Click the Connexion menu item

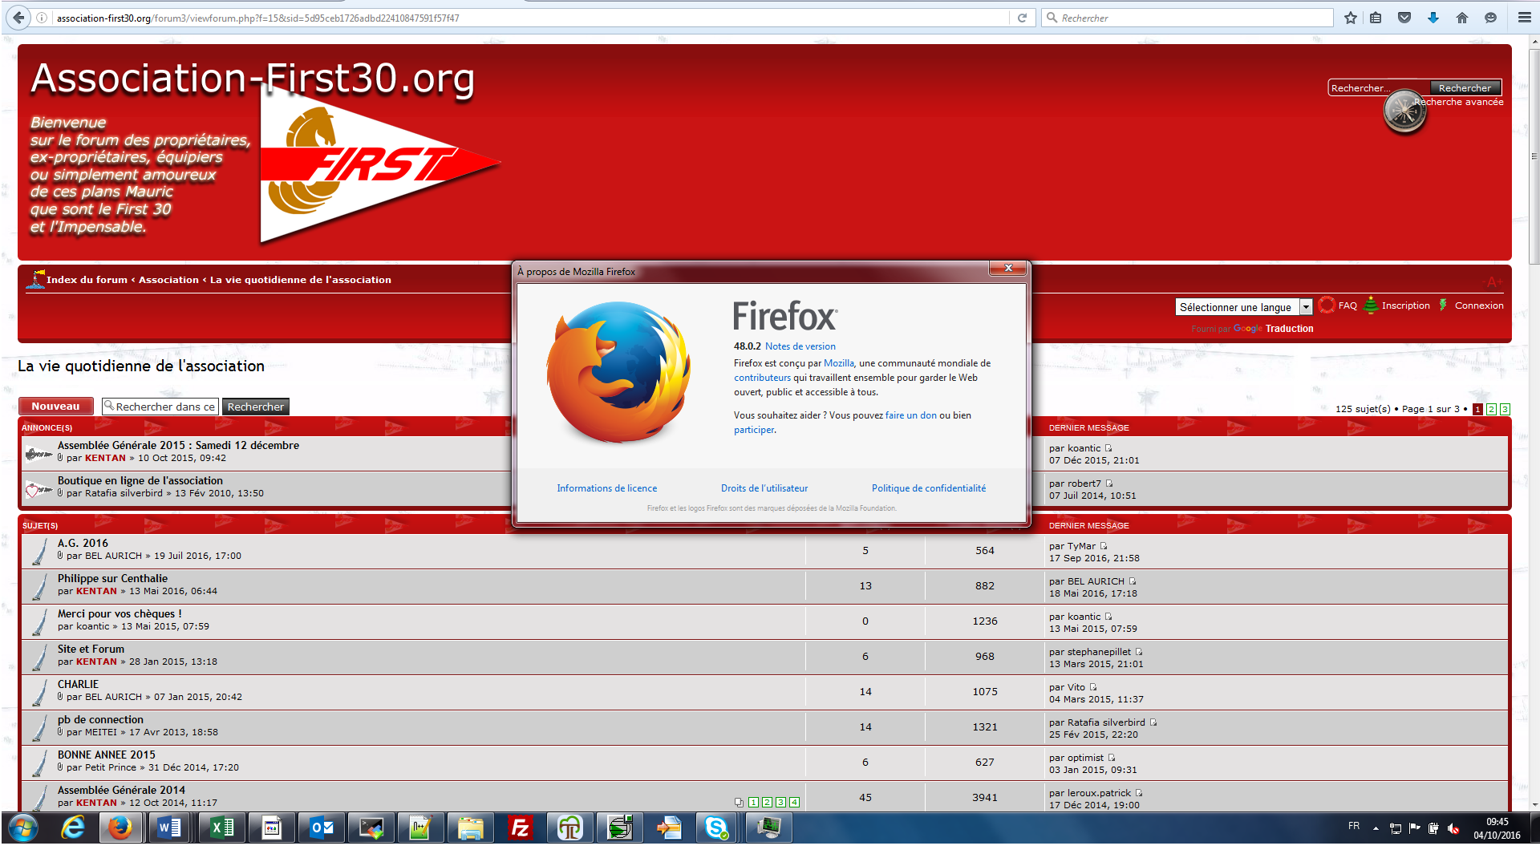click(x=1478, y=306)
